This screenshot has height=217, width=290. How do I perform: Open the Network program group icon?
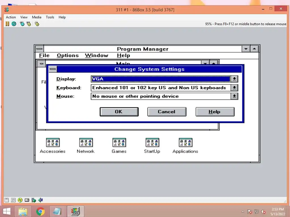(x=86, y=142)
